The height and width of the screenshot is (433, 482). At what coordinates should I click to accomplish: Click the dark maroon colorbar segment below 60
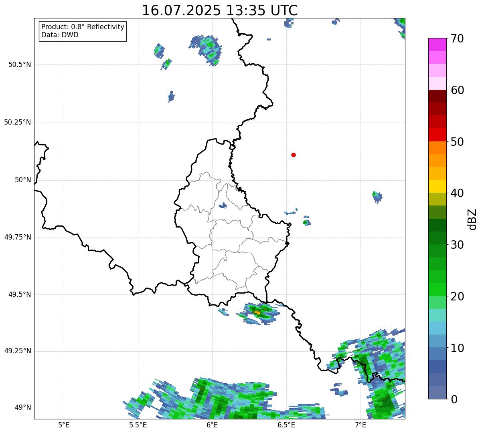click(x=437, y=96)
